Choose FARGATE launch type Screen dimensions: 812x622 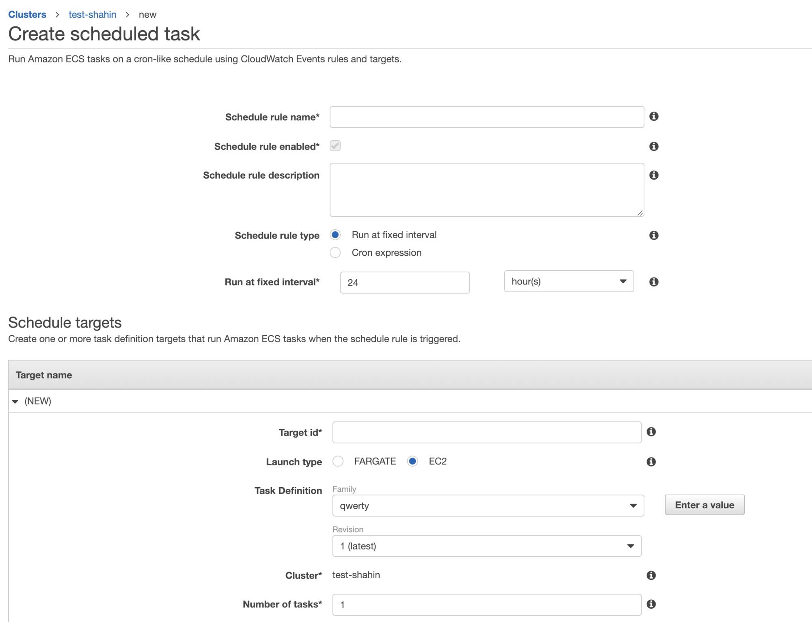click(x=338, y=462)
